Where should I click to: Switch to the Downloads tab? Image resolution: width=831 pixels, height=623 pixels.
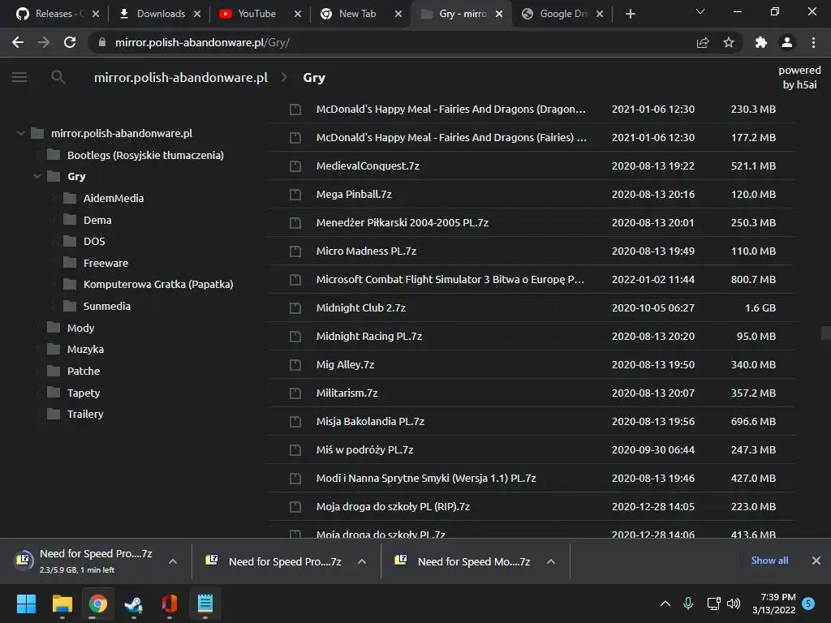[158, 14]
